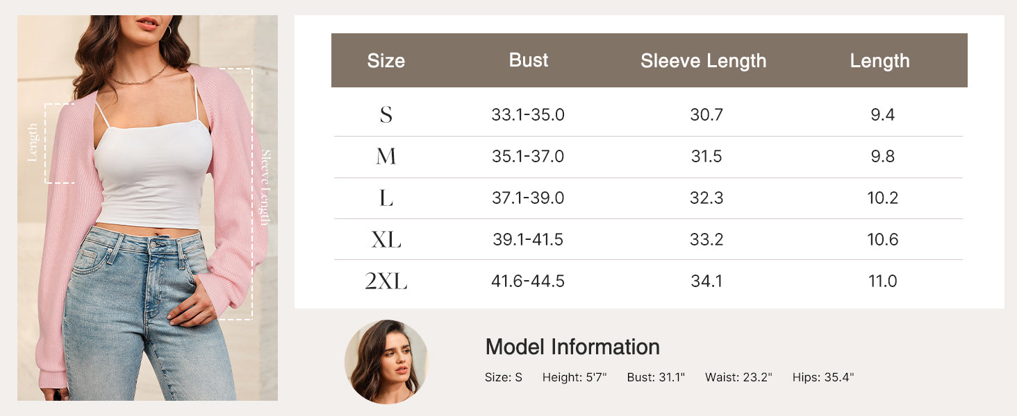The image size is (1017, 416).
Task: Click the circular model portrait thumbnail
Action: coord(386,361)
